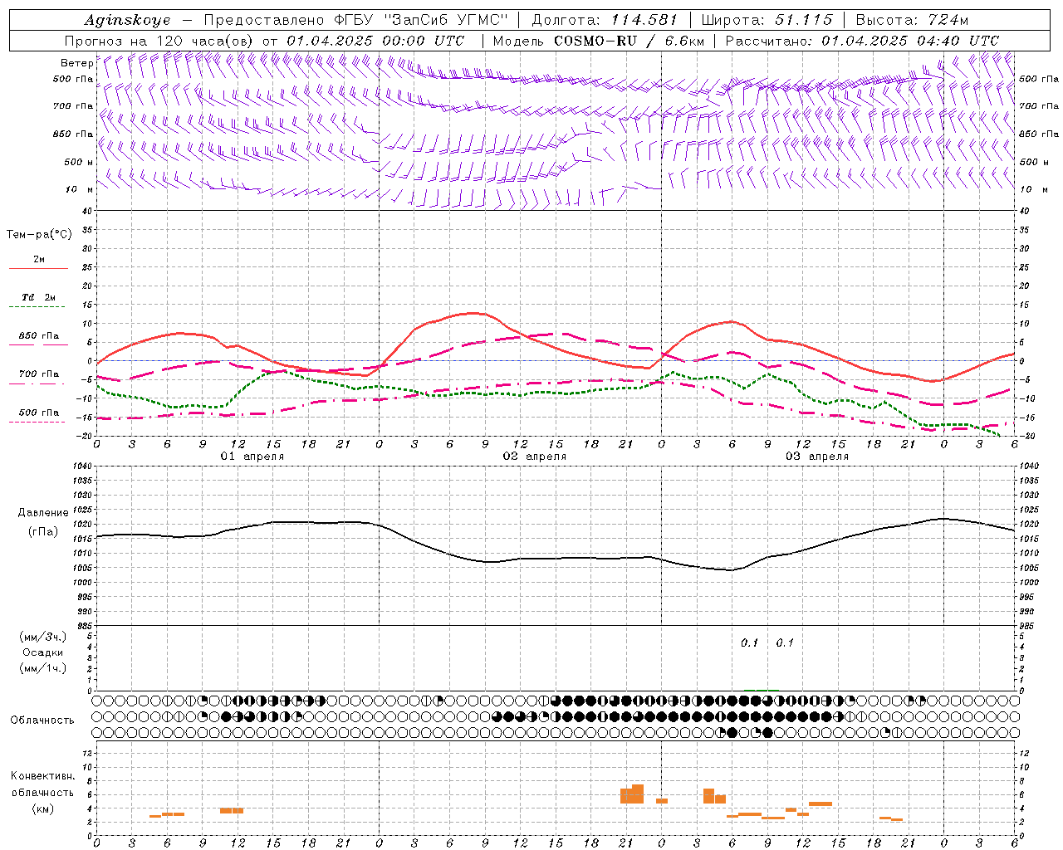Click left '700 гПа' wind level label
The height and width of the screenshot is (850, 1063).
coord(73,106)
